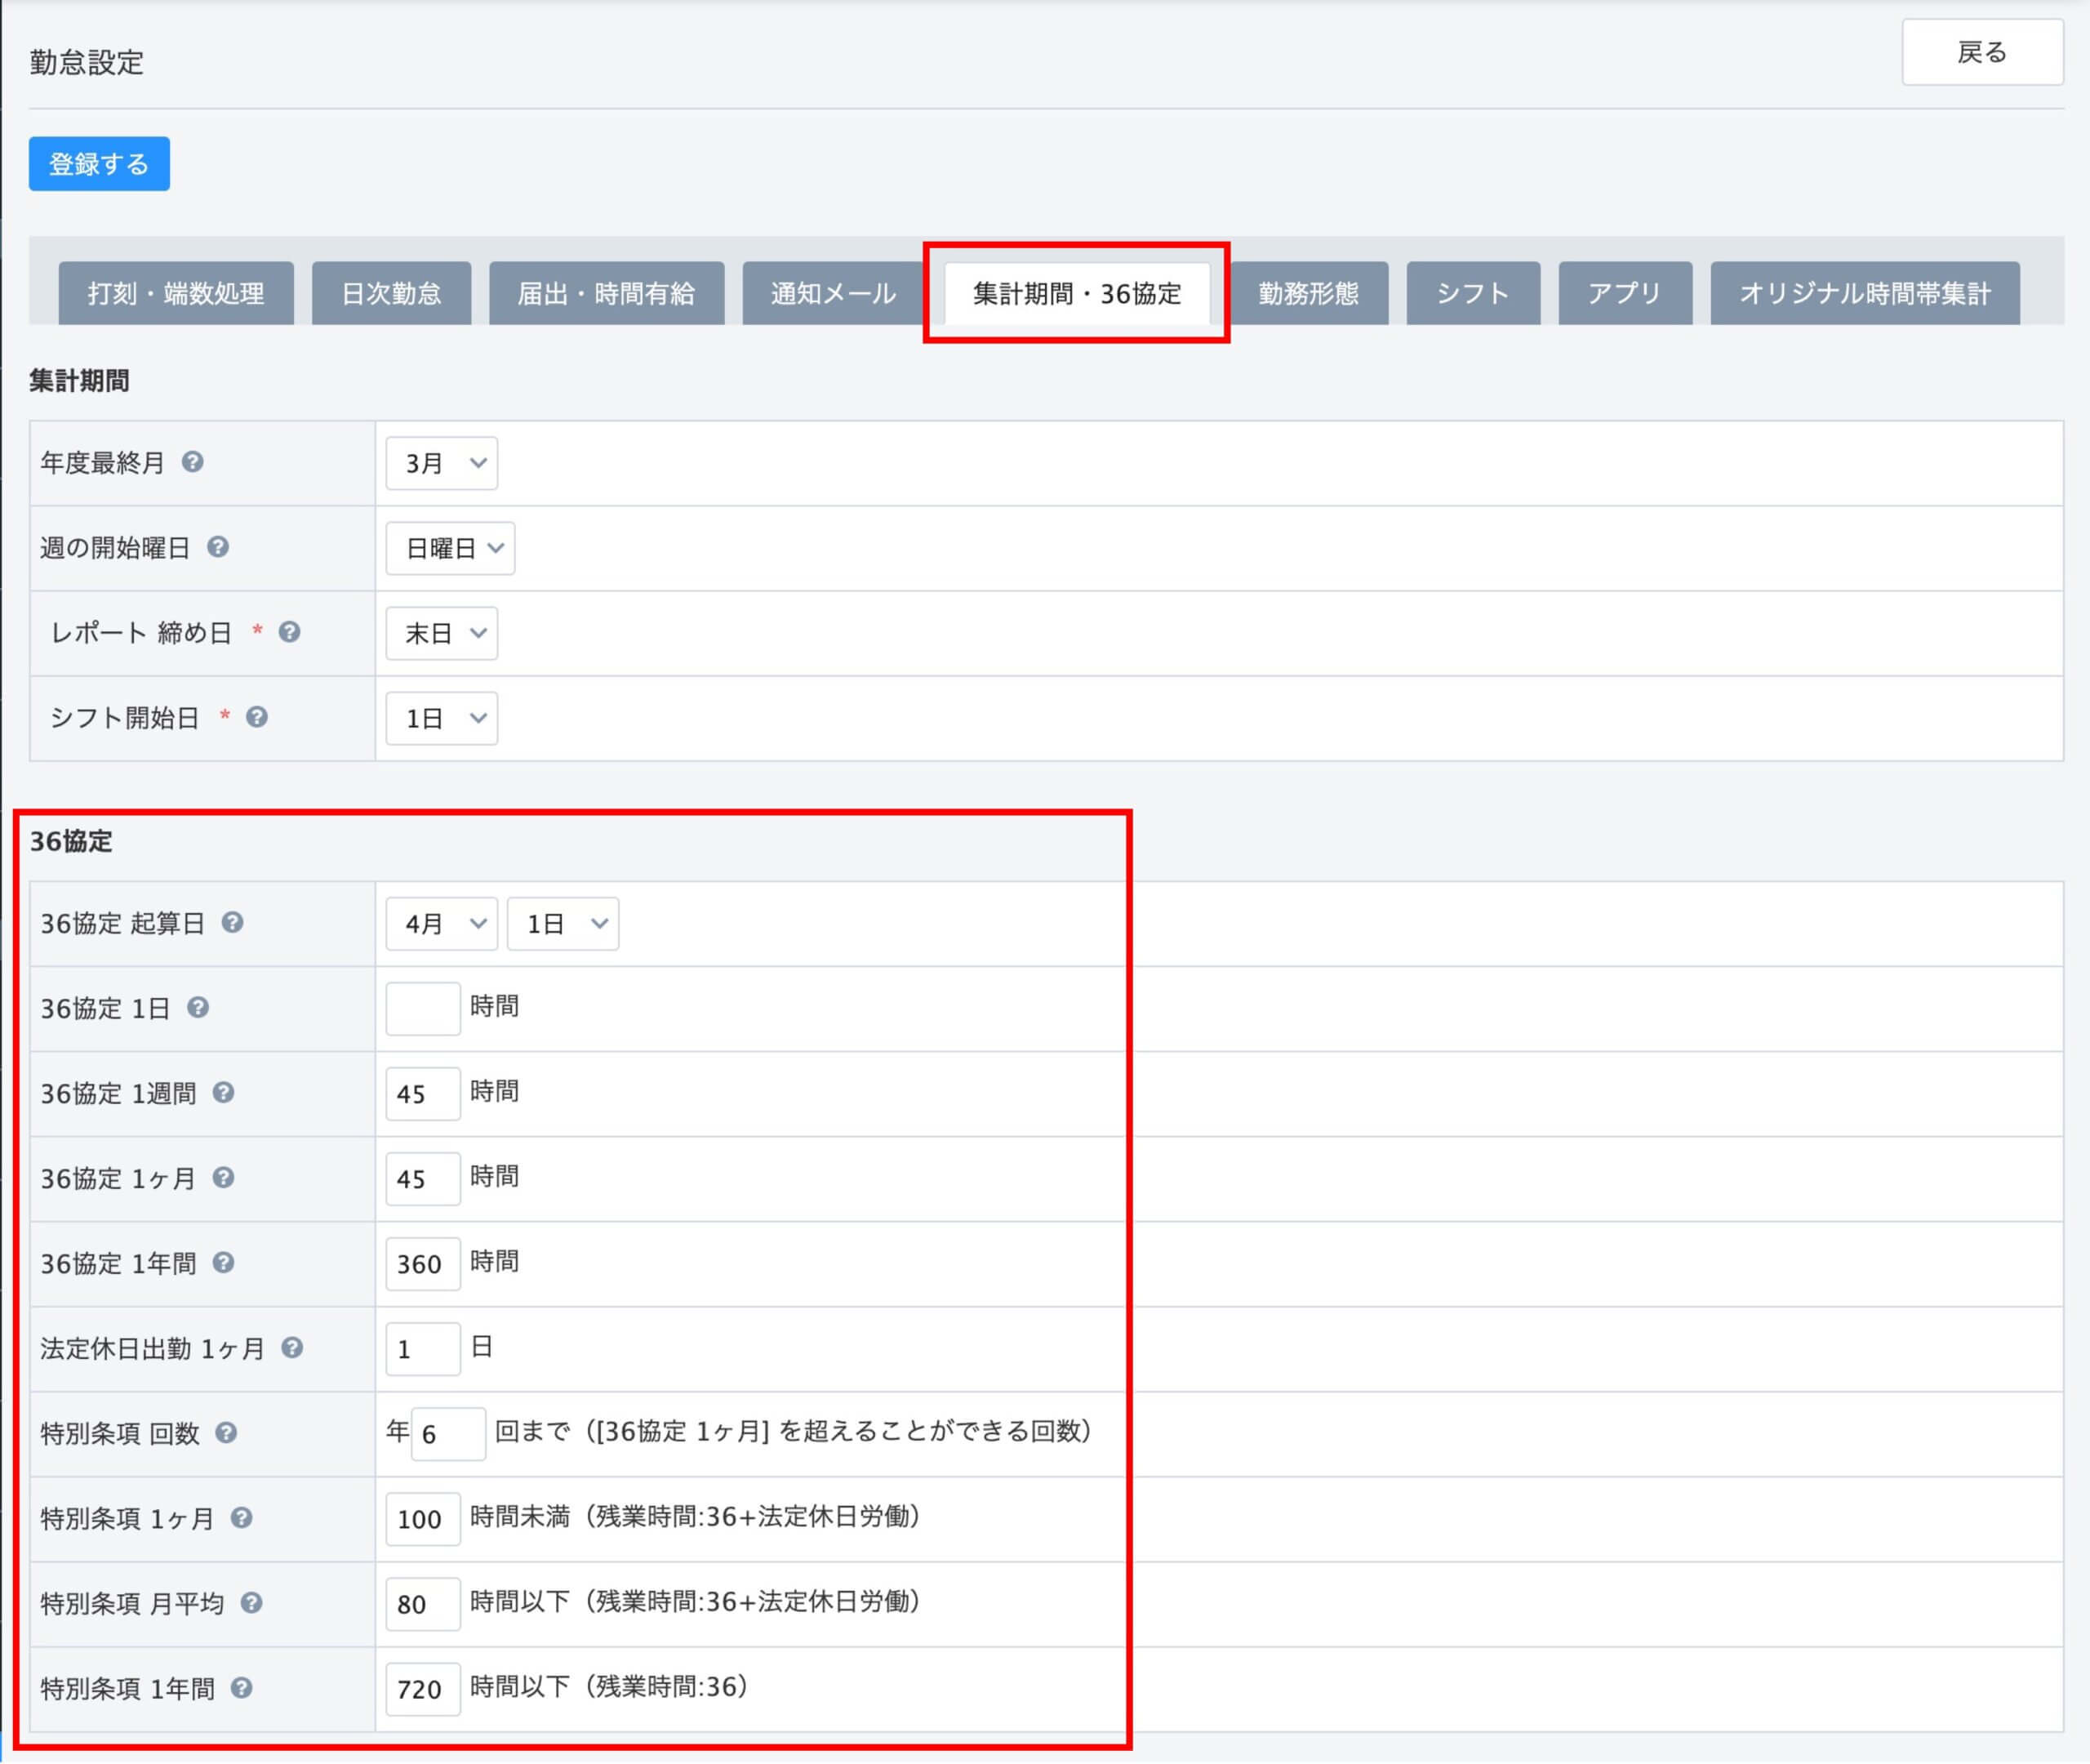Switch to the 打刻・端数処理 tab
2090x1764 pixels.
tap(176, 293)
